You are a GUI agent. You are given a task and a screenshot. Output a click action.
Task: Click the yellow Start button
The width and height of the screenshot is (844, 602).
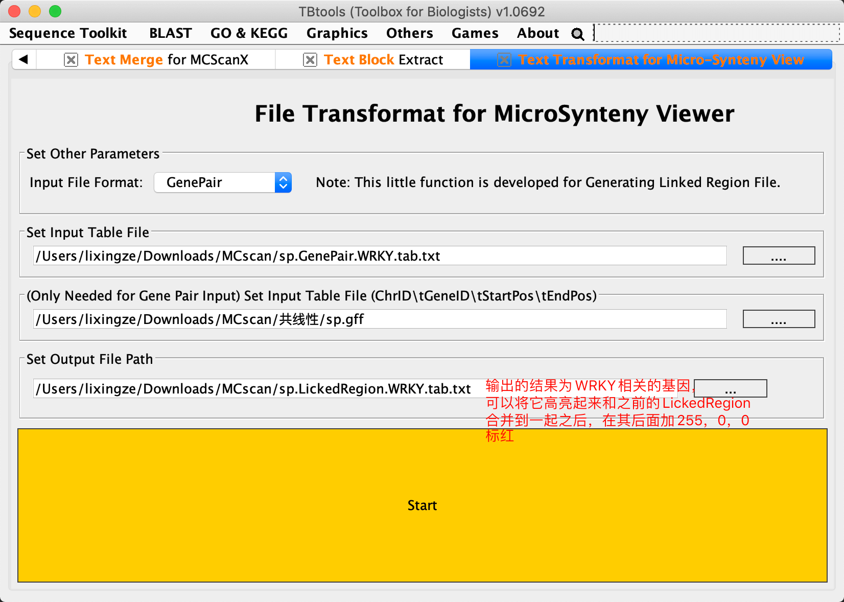pyautogui.click(x=423, y=505)
